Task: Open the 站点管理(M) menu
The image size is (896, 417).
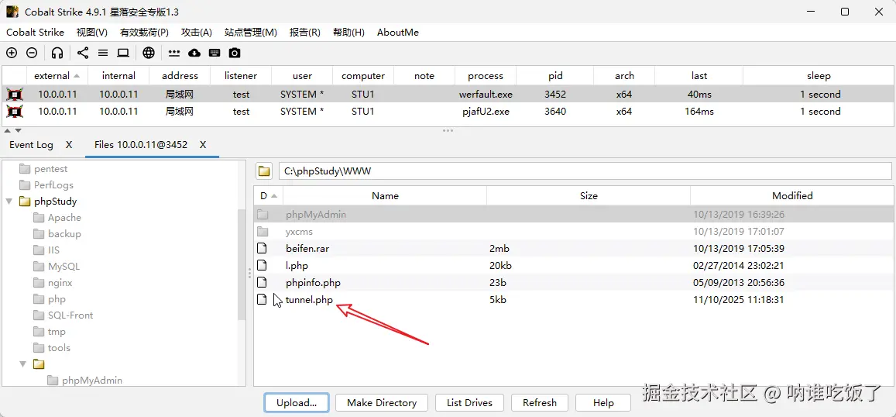Action: (251, 32)
